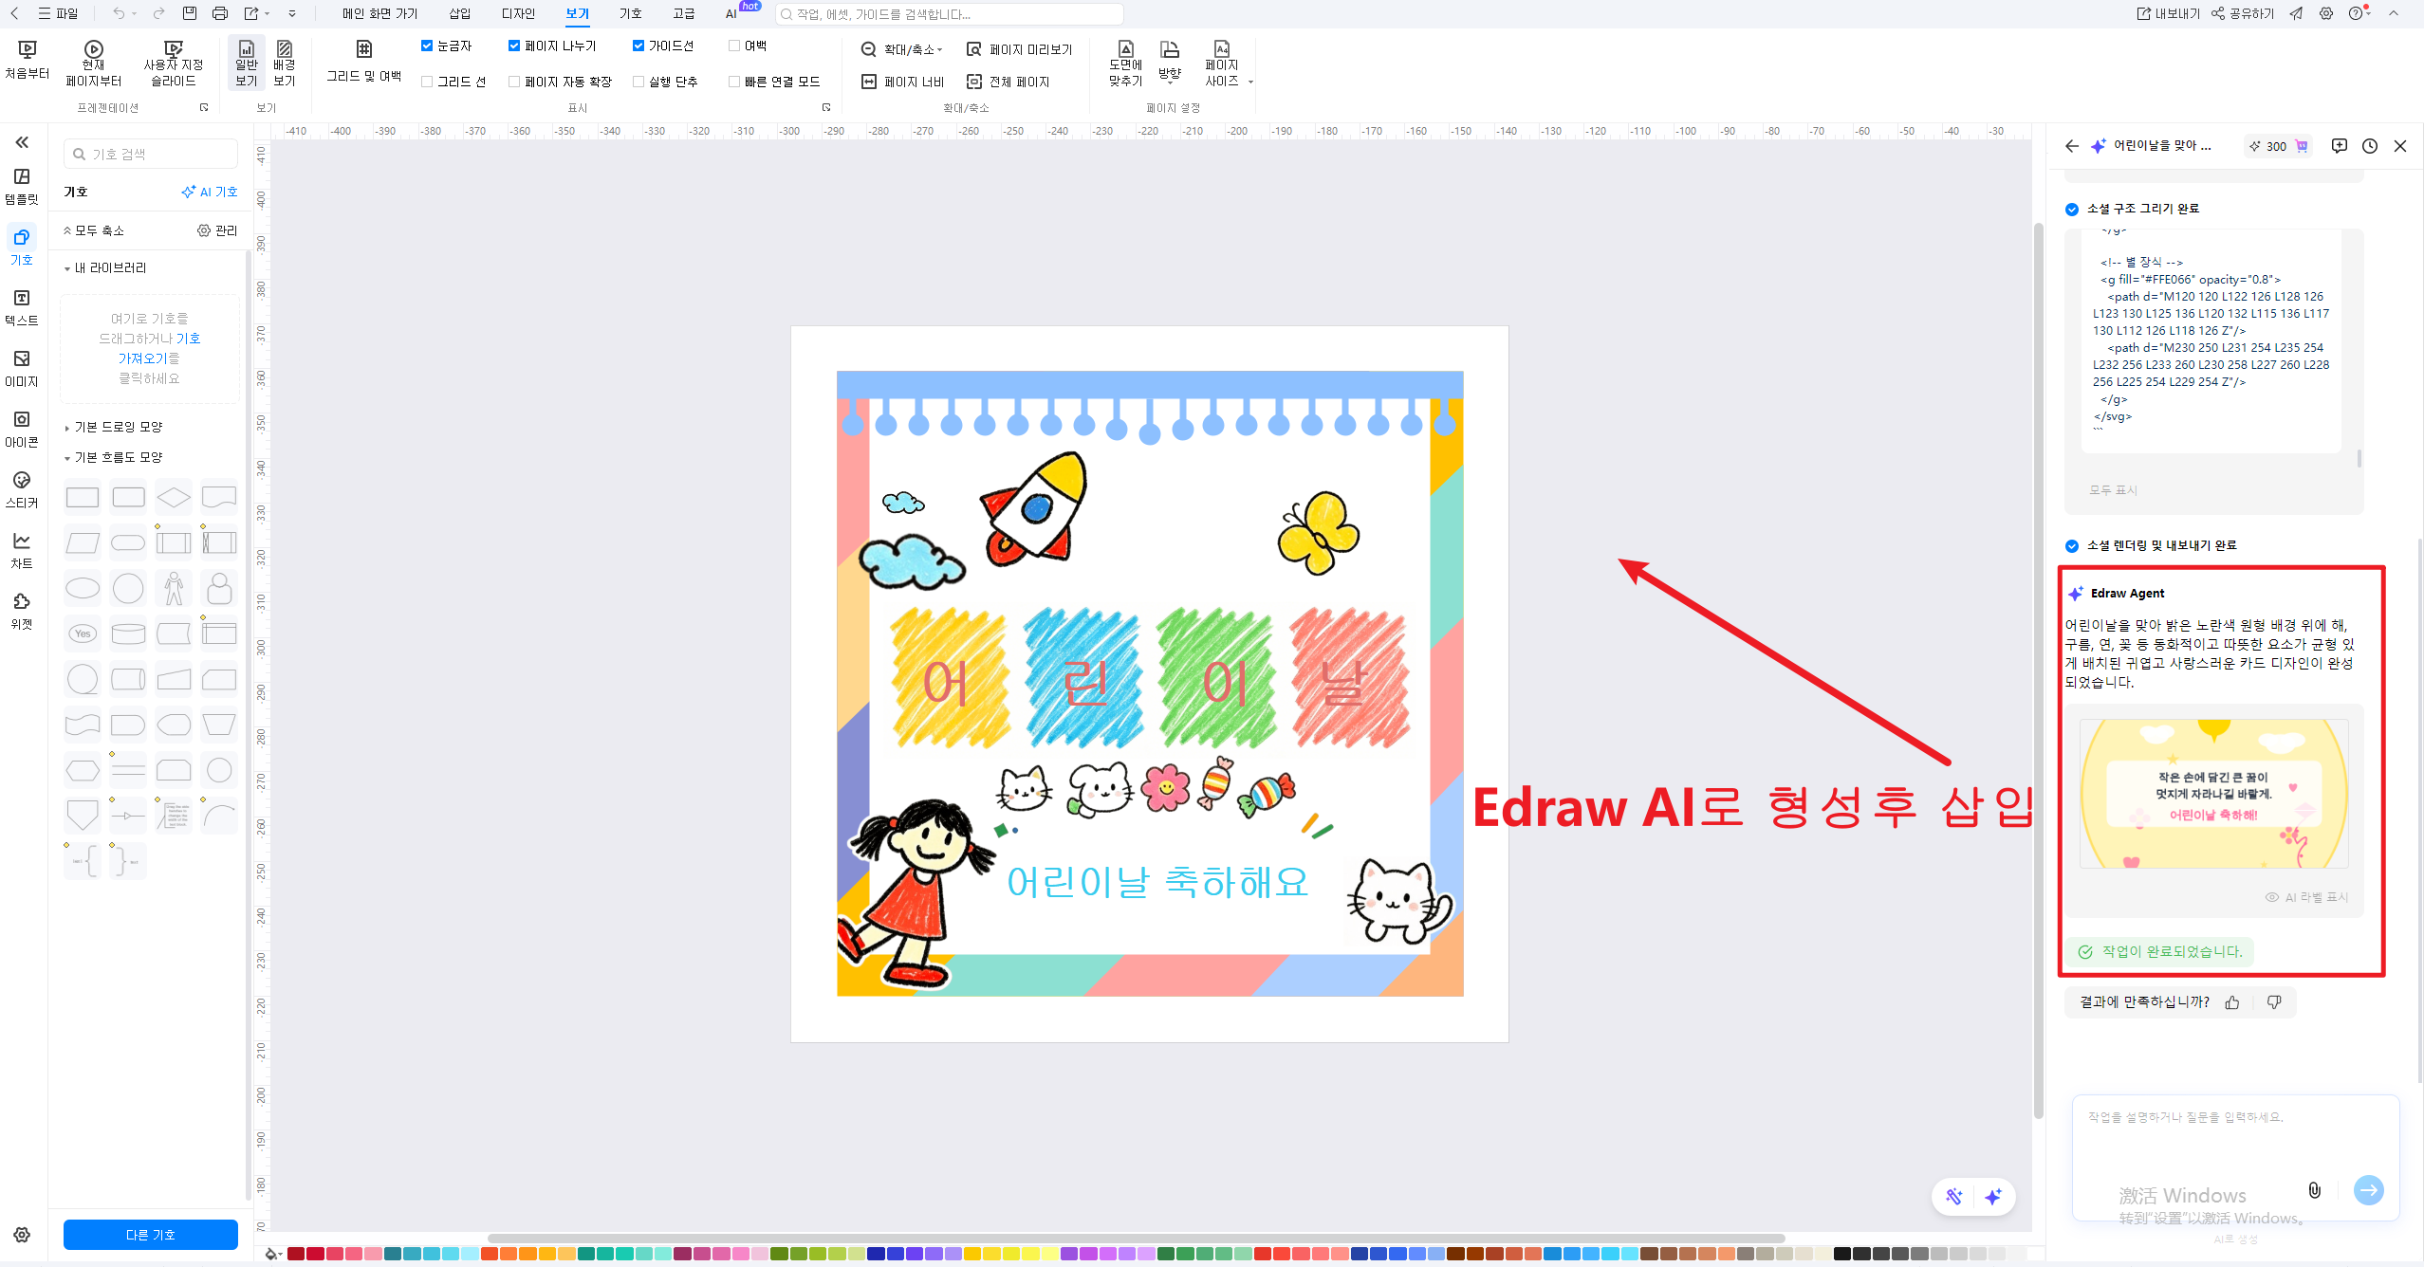
Task: Enable the 그리드 선 checkbox
Action: 427,82
